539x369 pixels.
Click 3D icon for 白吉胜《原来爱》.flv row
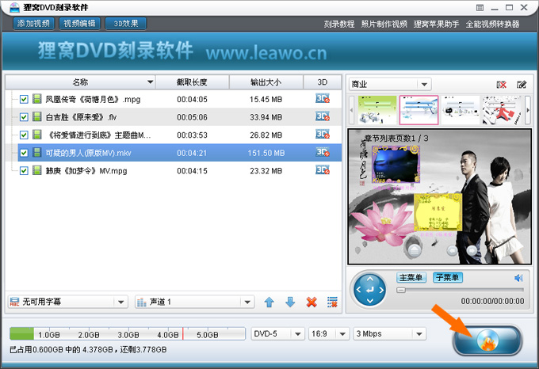(323, 116)
